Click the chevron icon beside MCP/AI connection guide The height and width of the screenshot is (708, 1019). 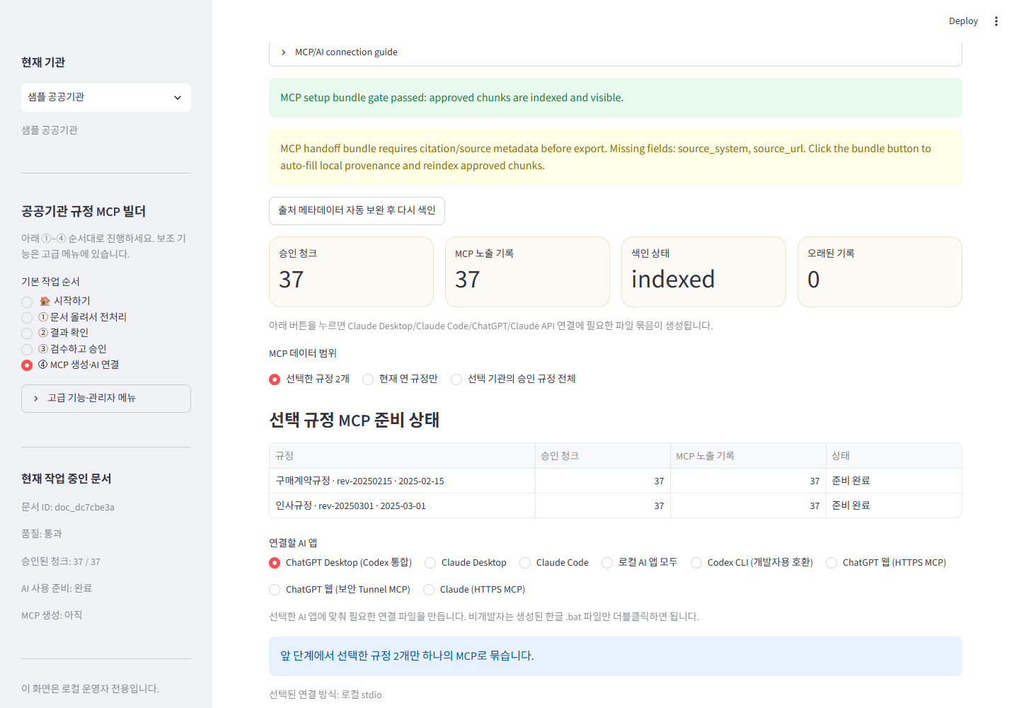(x=284, y=52)
